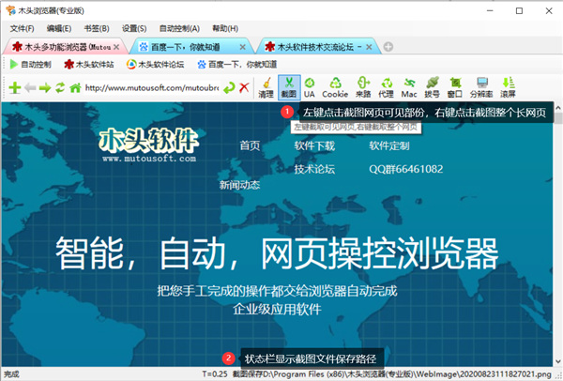
Task: Click the address bar URL field
Action: [x=152, y=87]
